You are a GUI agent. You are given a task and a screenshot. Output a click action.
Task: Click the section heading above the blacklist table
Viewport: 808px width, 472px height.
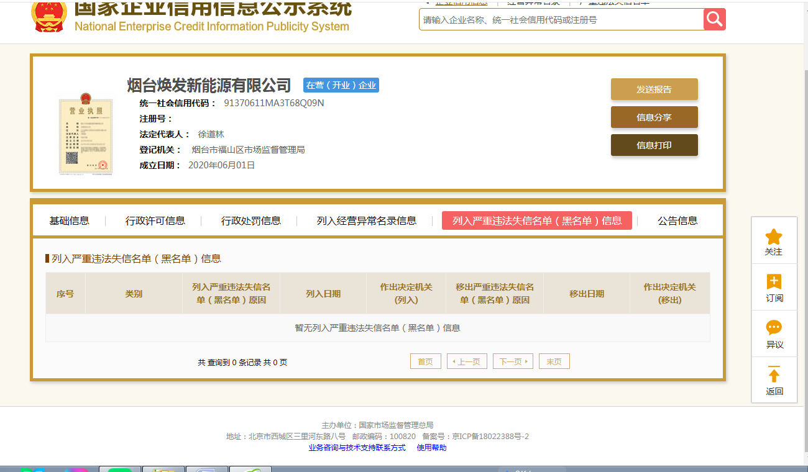pos(136,259)
